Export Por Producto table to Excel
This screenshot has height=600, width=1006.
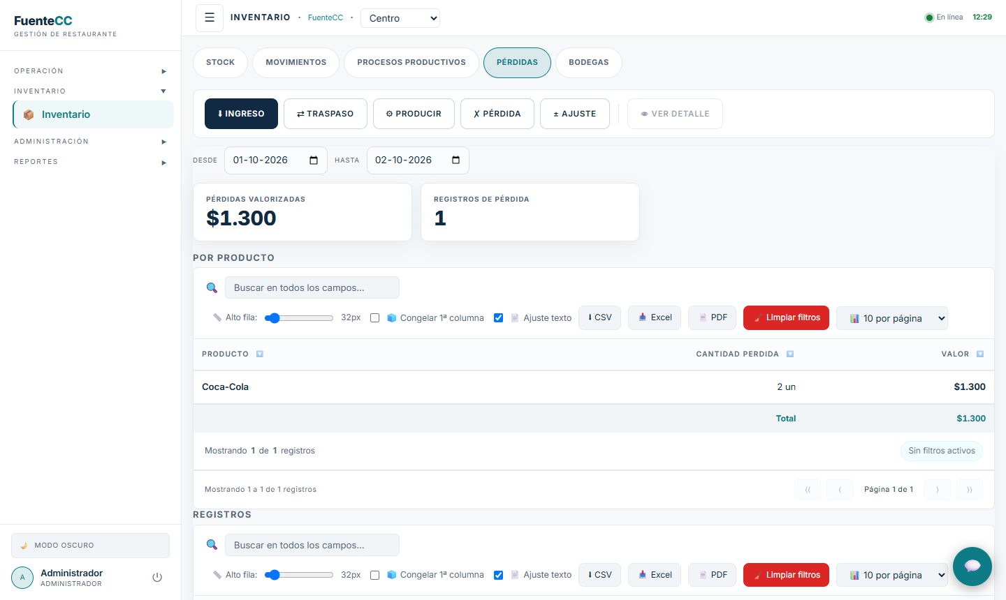(655, 317)
